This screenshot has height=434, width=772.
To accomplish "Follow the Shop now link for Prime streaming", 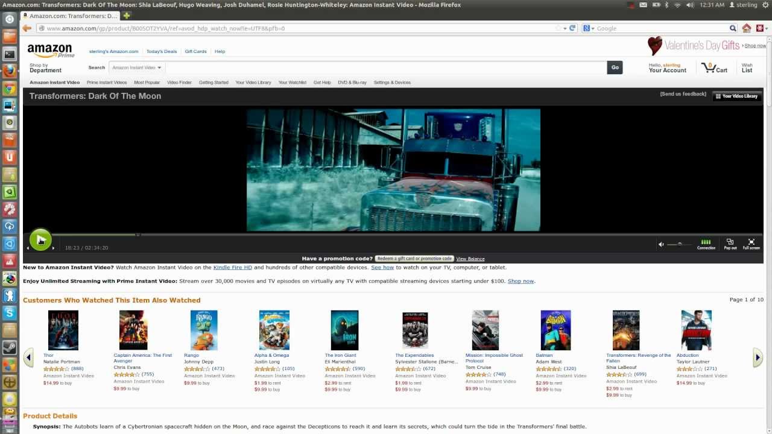I will [520, 281].
